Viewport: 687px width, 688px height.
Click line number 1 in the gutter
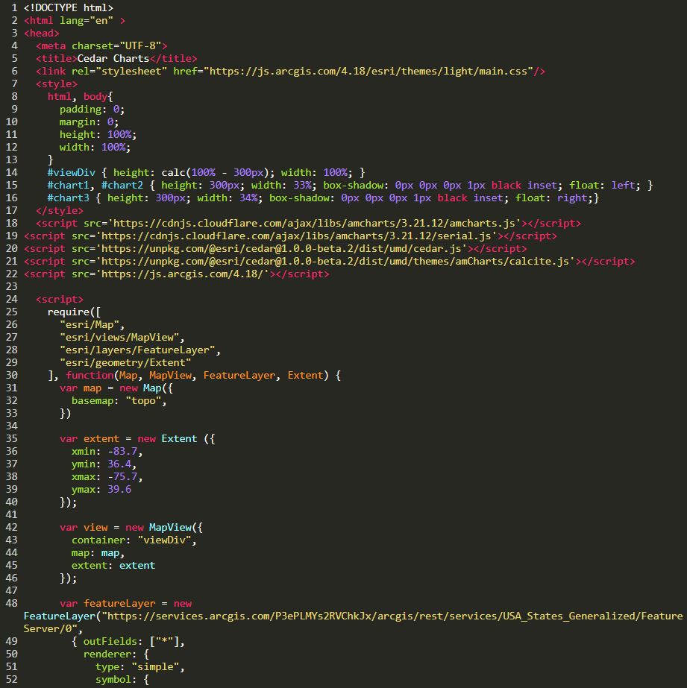14,7
